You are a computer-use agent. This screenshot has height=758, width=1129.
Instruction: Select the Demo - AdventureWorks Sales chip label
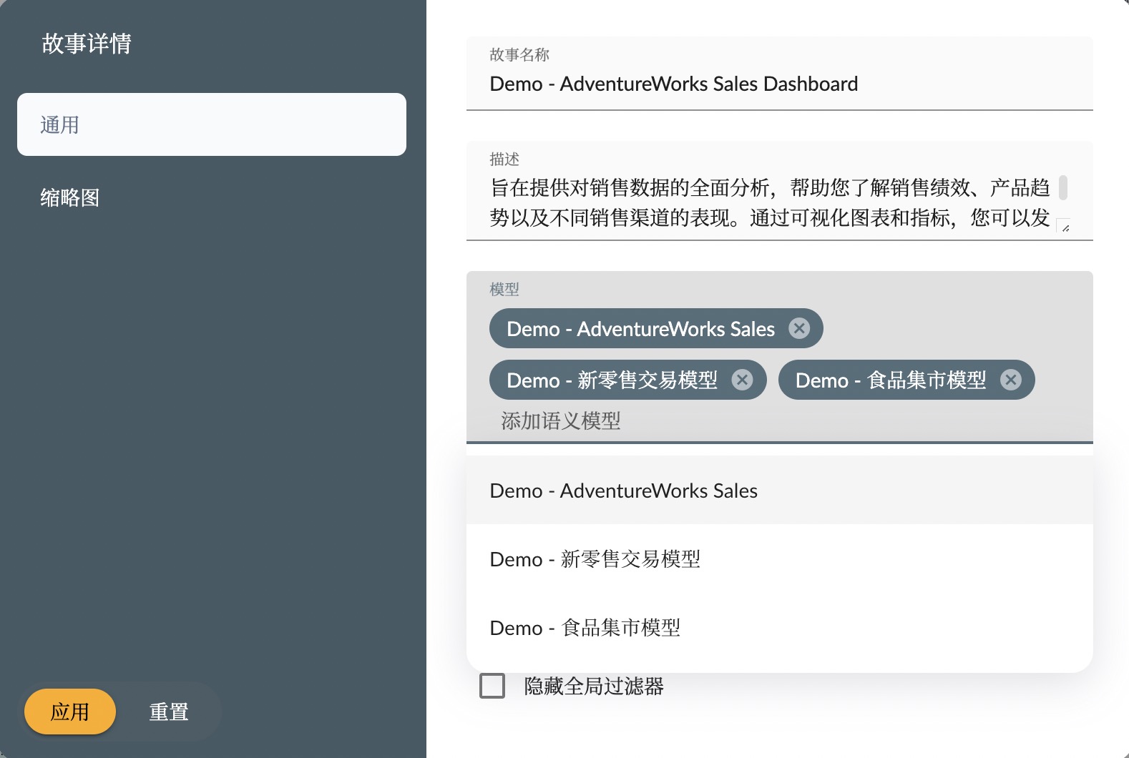click(x=640, y=329)
